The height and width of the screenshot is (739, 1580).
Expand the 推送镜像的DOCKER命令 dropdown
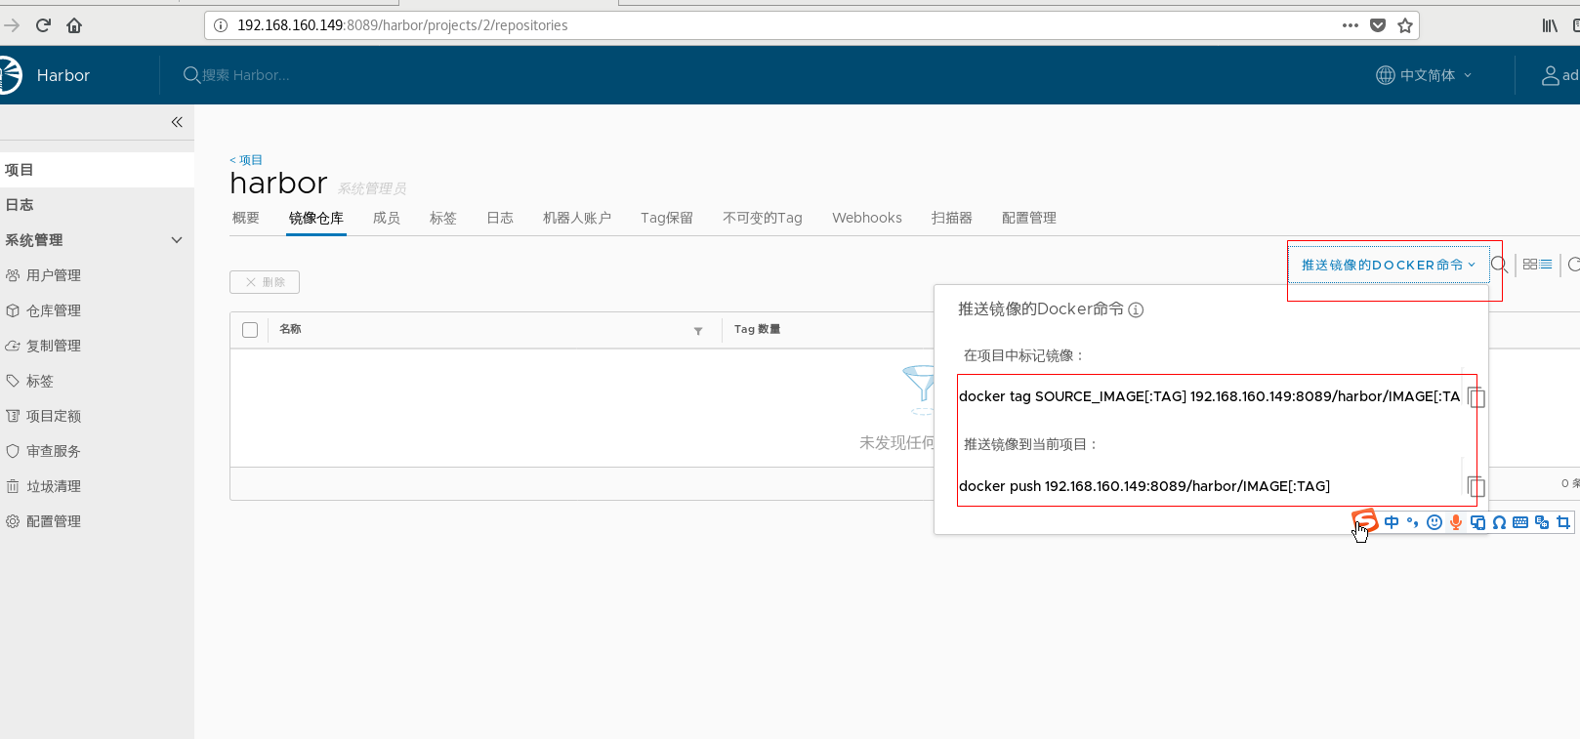(x=1388, y=265)
